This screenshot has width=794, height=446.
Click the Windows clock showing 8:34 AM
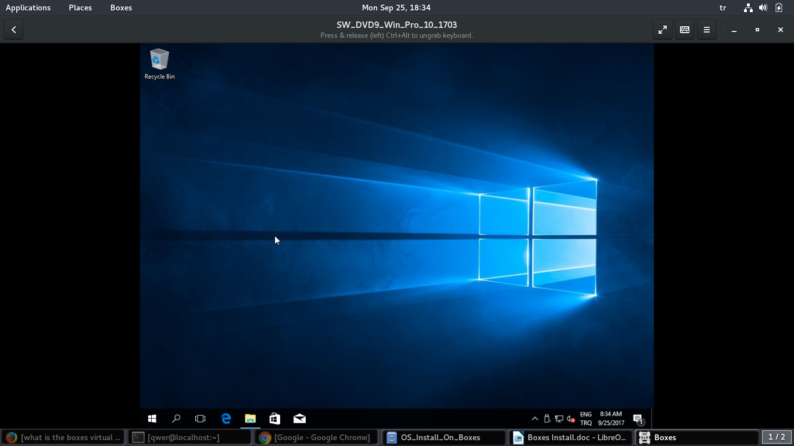tap(611, 419)
